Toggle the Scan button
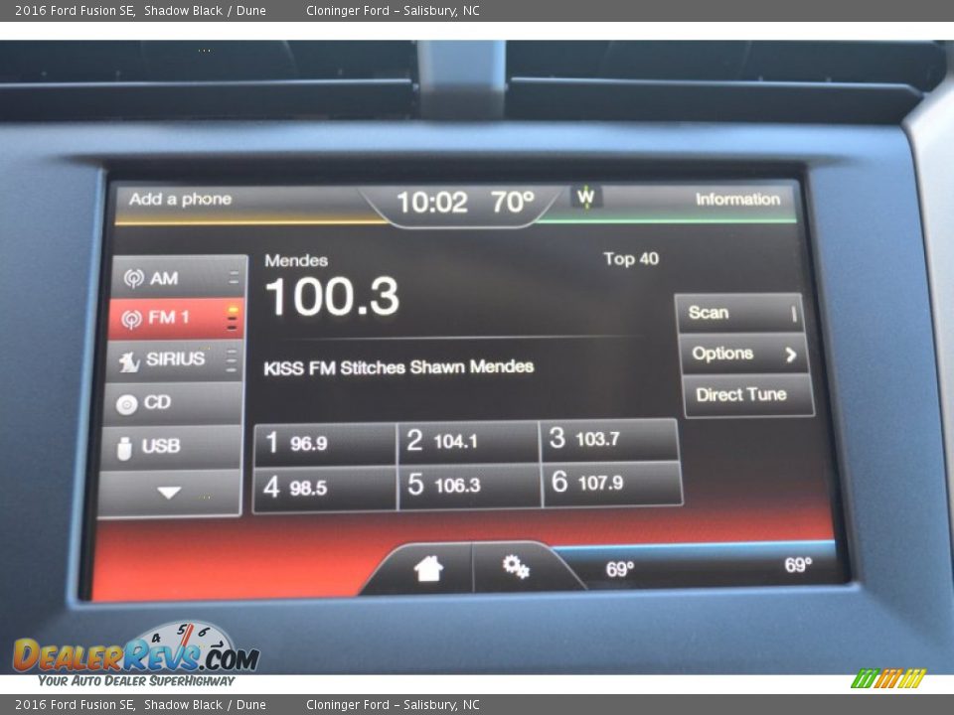This screenshot has width=954, height=715. [738, 313]
